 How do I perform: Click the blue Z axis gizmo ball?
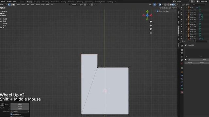[x=147, y=15]
